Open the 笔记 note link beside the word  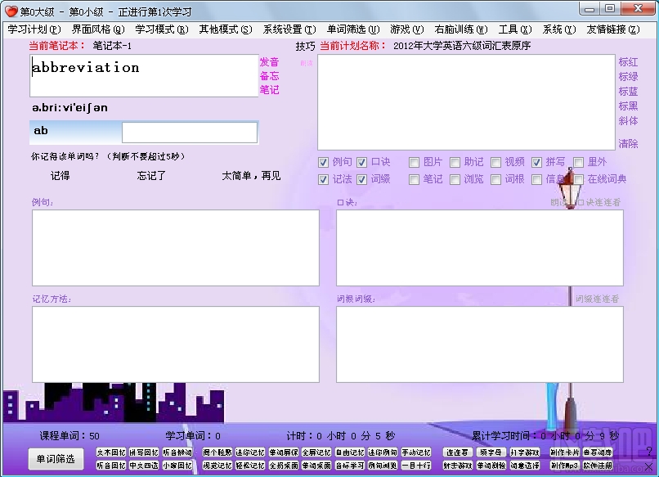269,90
